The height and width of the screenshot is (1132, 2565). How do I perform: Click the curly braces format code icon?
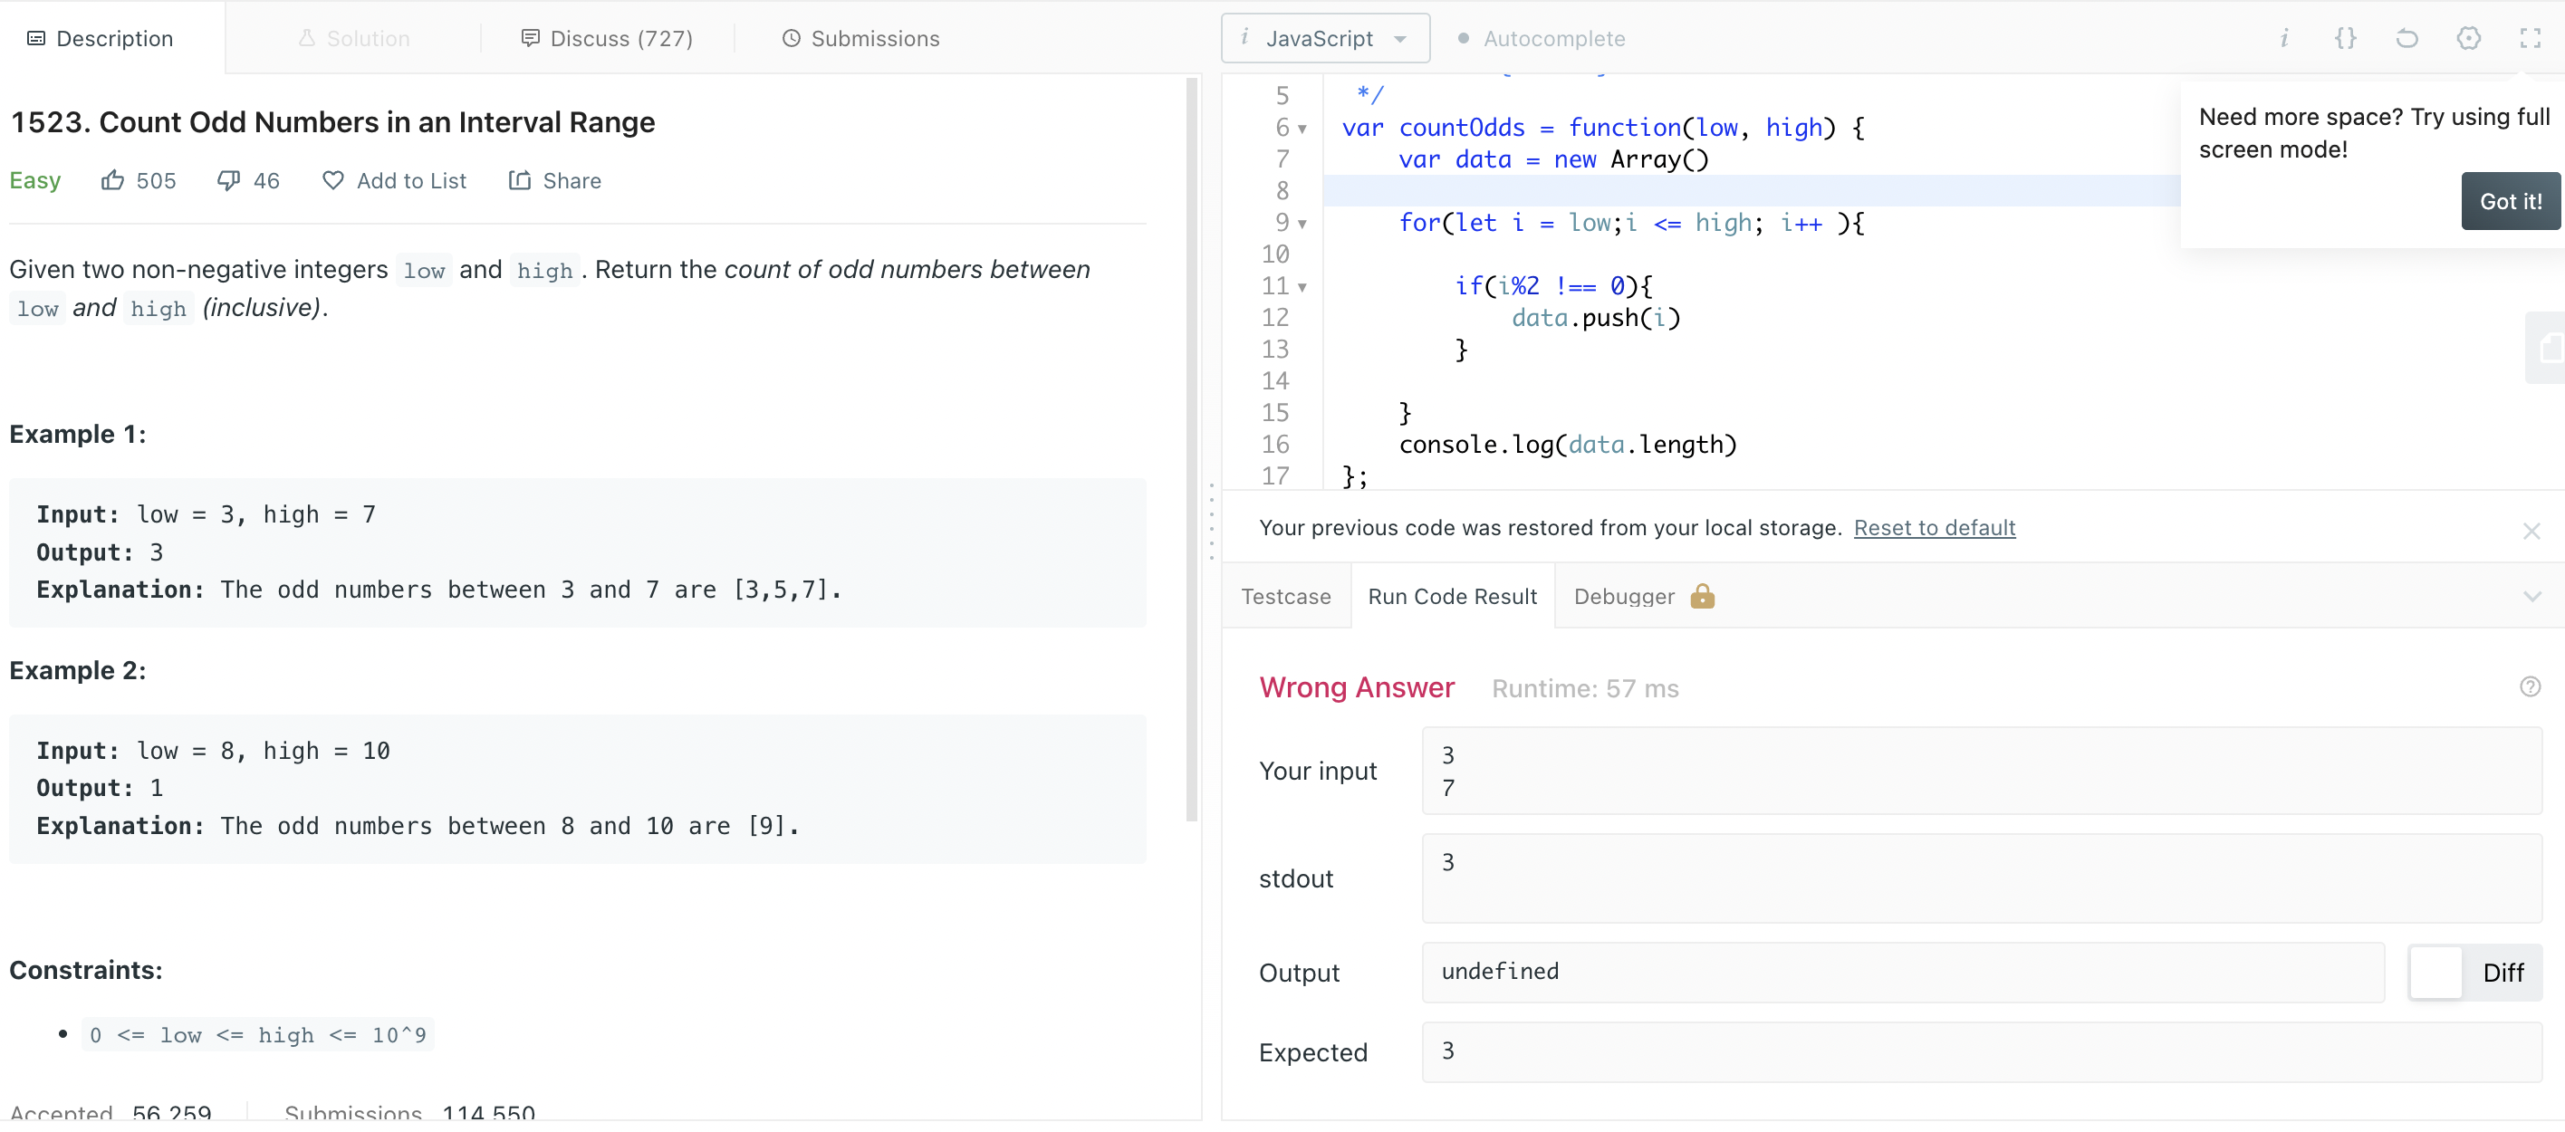pyautogui.click(x=2345, y=38)
